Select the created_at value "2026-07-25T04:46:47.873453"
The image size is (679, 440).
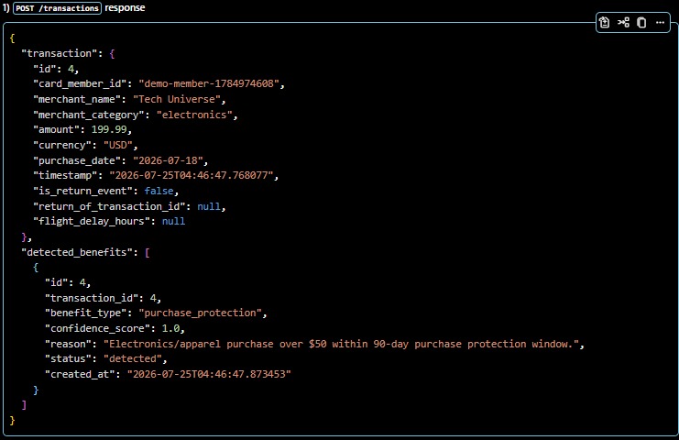(209, 374)
